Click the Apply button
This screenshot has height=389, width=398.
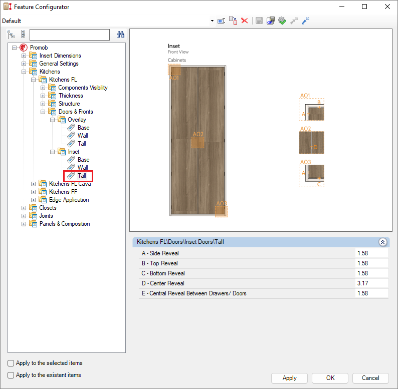289,378
